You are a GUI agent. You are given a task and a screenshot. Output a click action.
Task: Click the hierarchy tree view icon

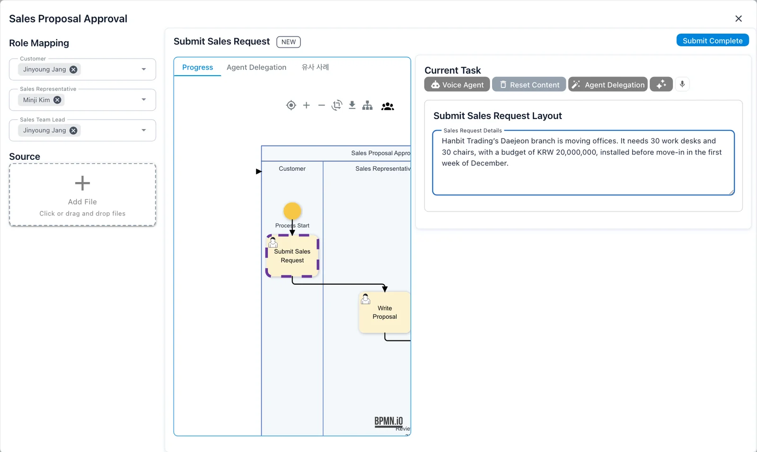pyautogui.click(x=367, y=105)
